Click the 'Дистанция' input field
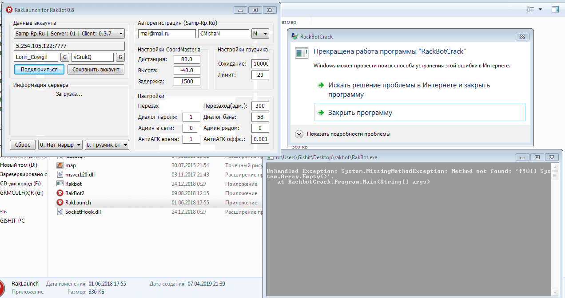The width and height of the screenshot is (565, 298). pyautogui.click(x=187, y=59)
